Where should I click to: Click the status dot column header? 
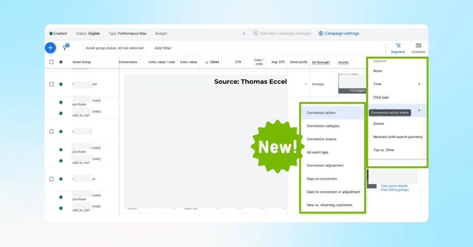click(61, 62)
